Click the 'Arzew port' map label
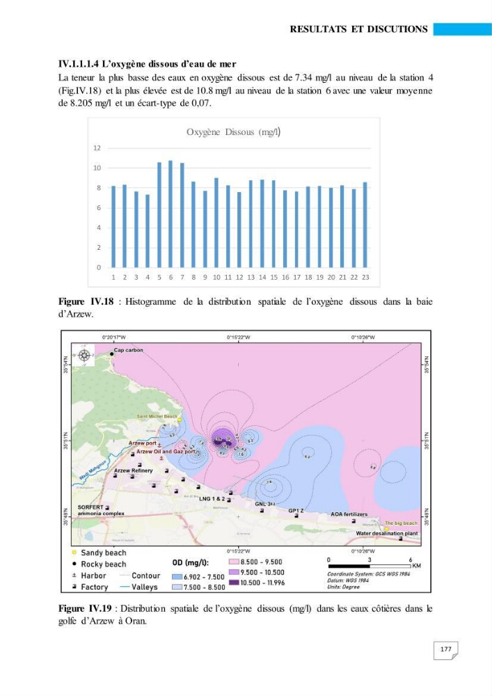 coord(143,443)
